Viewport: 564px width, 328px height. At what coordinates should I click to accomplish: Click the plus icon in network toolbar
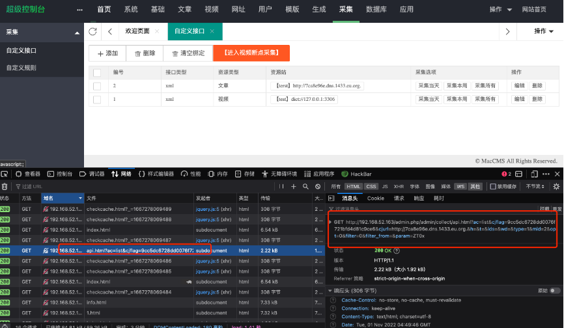click(294, 187)
